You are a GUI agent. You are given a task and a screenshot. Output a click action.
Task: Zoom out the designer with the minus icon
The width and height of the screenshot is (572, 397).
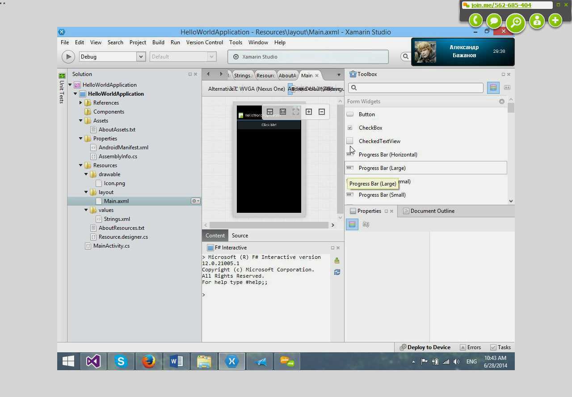coord(322,112)
